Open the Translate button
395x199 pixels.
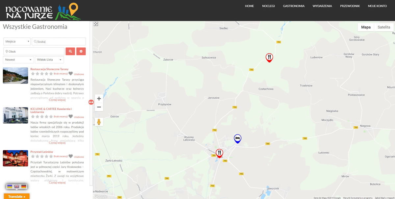(17, 196)
